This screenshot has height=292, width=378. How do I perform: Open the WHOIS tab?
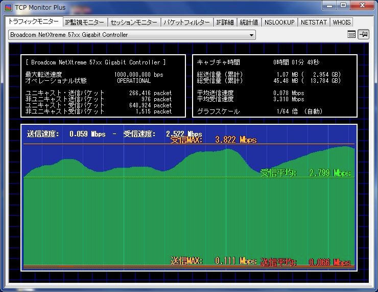point(342,23)
